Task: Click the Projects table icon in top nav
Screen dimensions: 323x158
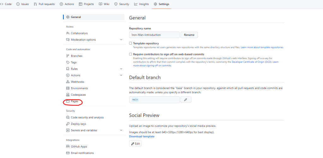Action: coord(80,4)
